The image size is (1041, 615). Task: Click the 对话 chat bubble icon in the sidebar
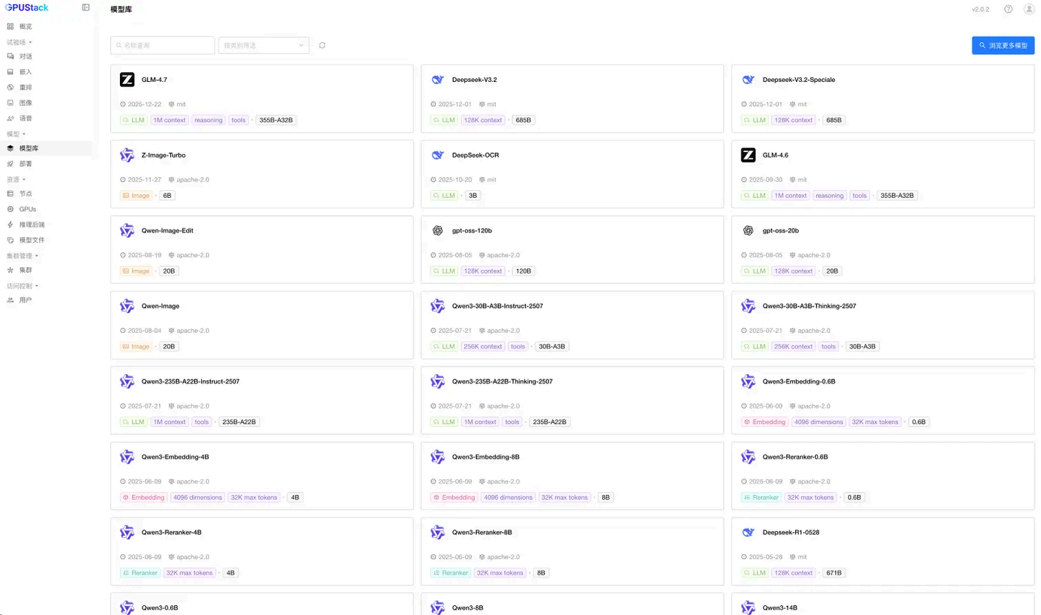click(10, 56)
